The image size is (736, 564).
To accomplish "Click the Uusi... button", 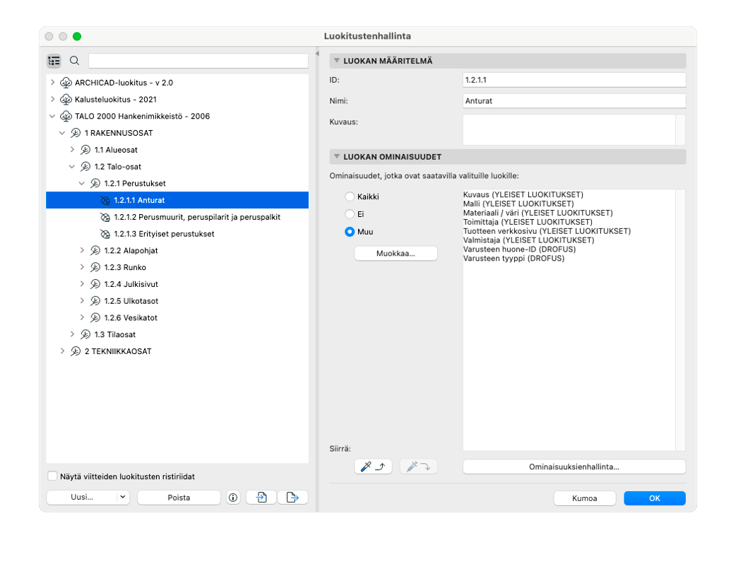I will [x=82, y=497].
